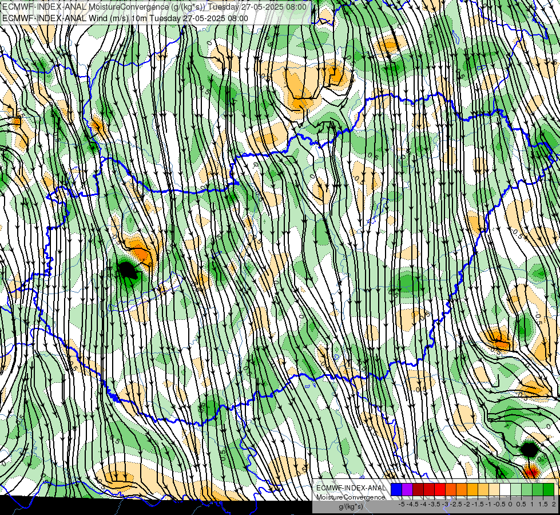Click the light green swatch (0.5 to 1)
Image resolution: width=560 pixels, height=515 pixels.
click(x=527, y=490)
